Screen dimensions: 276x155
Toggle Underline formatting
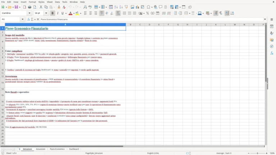click(62, 13)
